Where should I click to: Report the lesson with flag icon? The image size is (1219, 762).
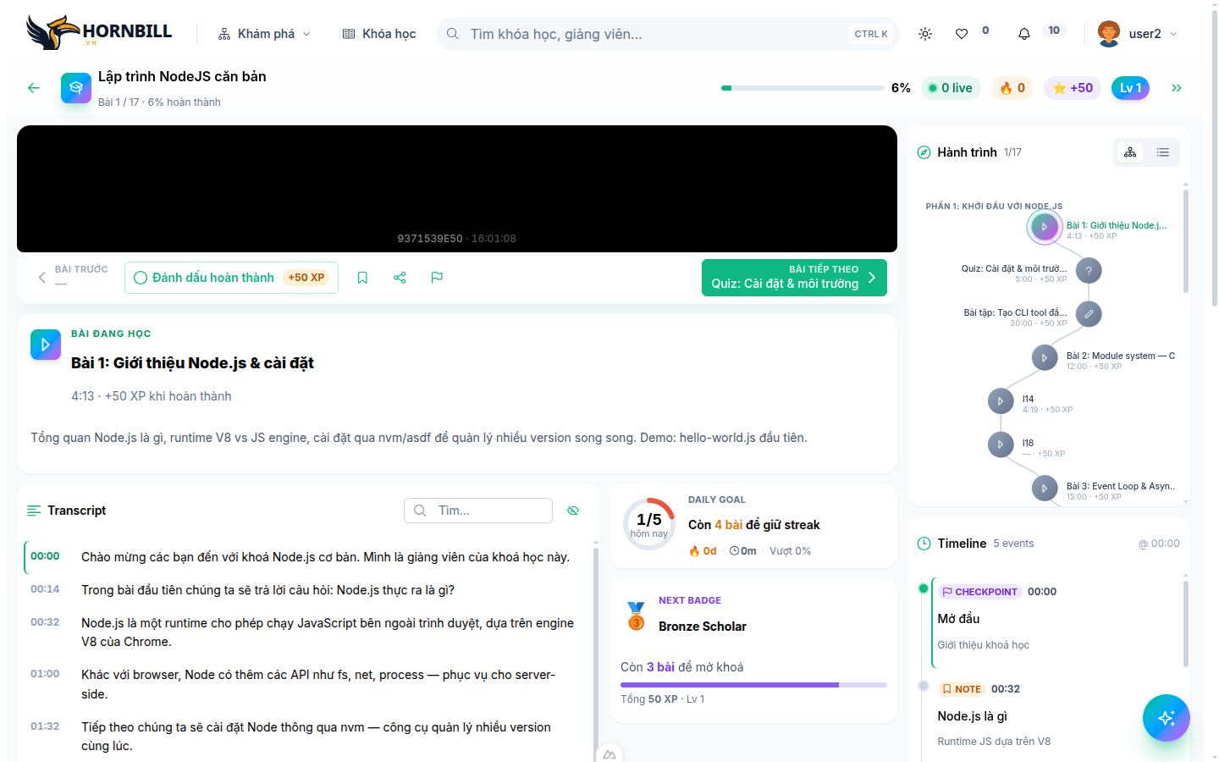(x=437, y=278)
